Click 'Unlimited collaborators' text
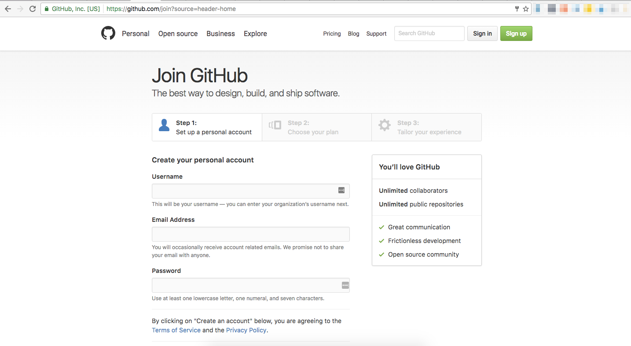The height and width of the screenshot is (346, 631). coord(413,191)
